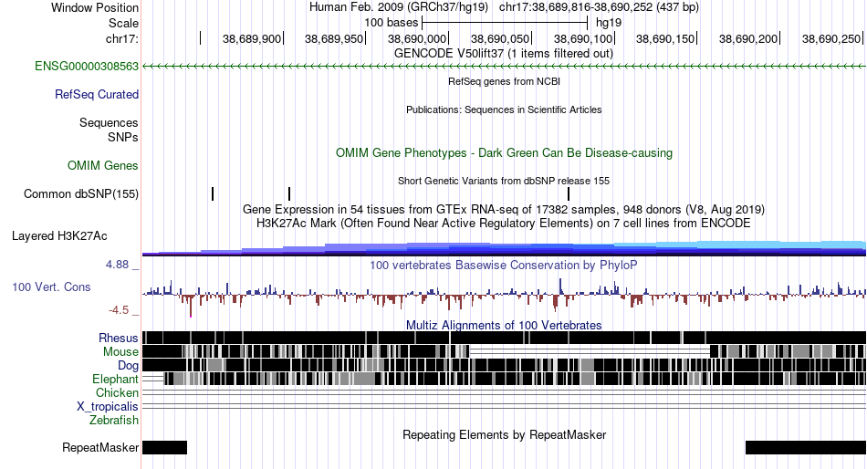Screen dimensions: 867x469
Task: Click the GENCODE V50lift37 track title
Action: tap(503, 54)
